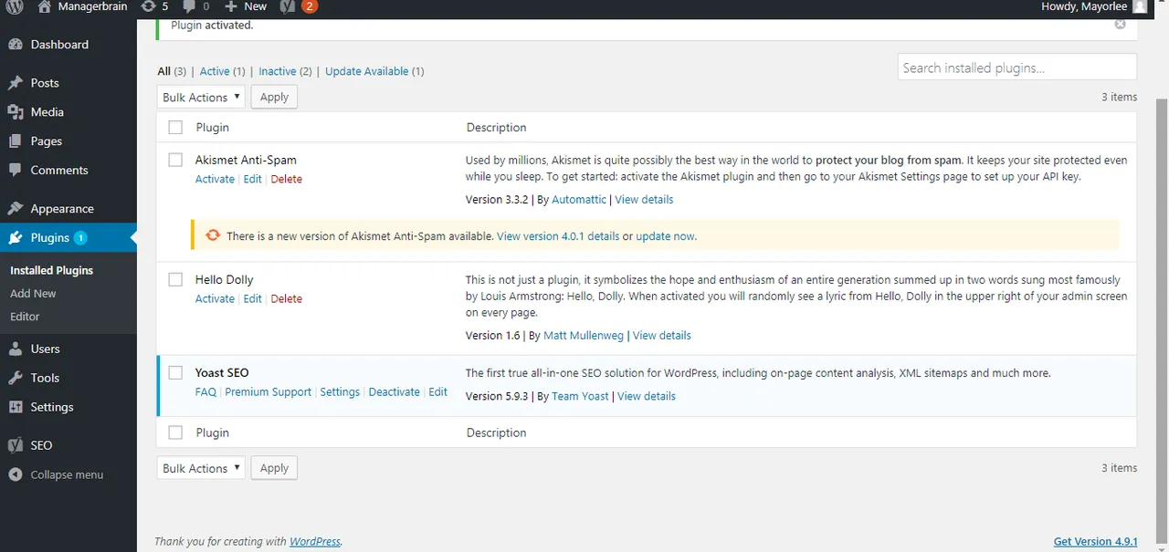The image size is (1169, 552).
Task: Open Yoast SEO Settings link
Action: (340, 391)
